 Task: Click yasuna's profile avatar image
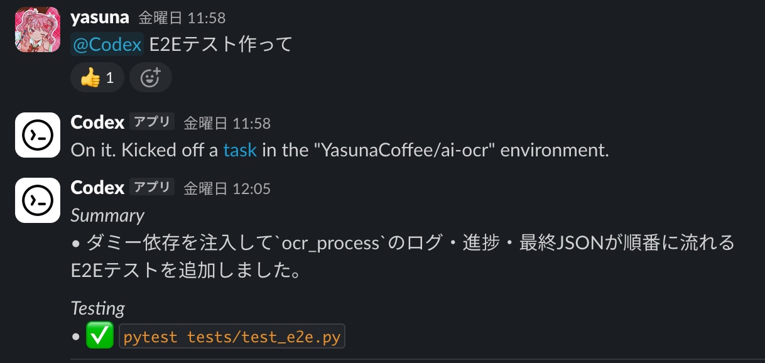(x=37, y=30)
